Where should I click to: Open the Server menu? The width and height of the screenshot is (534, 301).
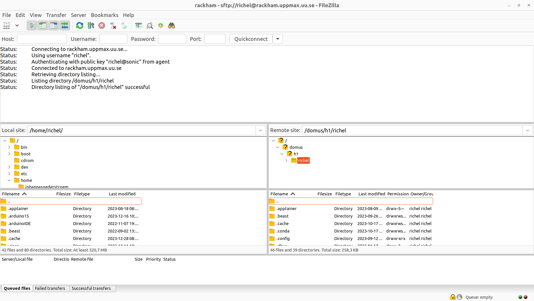(x=79, y=15)
